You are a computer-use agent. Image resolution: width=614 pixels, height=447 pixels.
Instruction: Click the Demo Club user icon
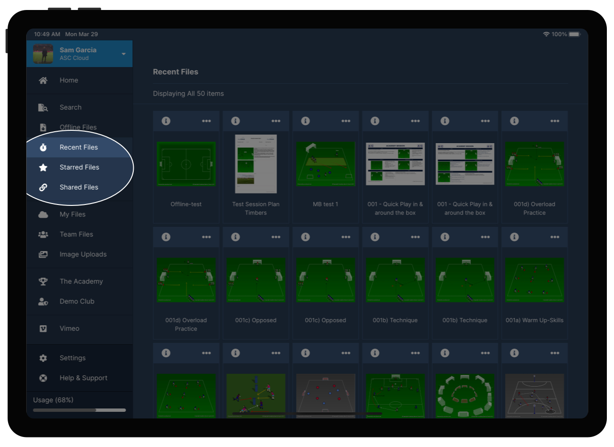[43, 301]
